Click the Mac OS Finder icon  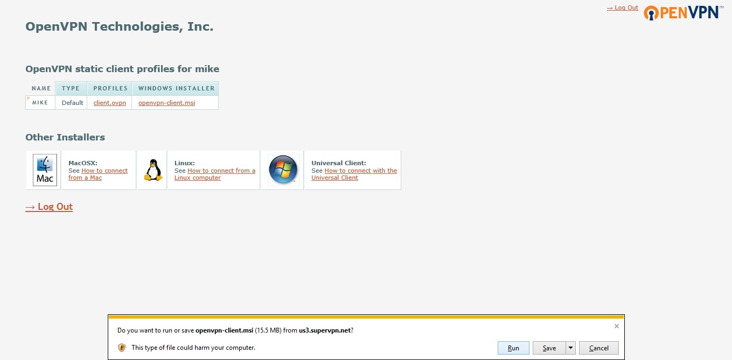45,170
